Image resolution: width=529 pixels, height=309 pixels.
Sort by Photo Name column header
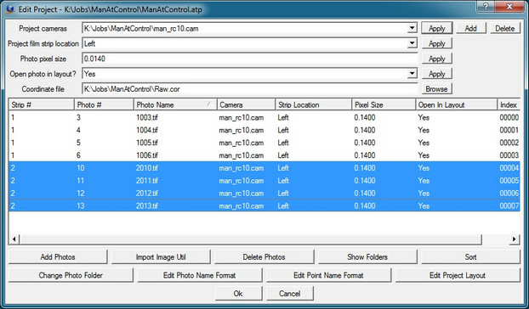[175, 104]
